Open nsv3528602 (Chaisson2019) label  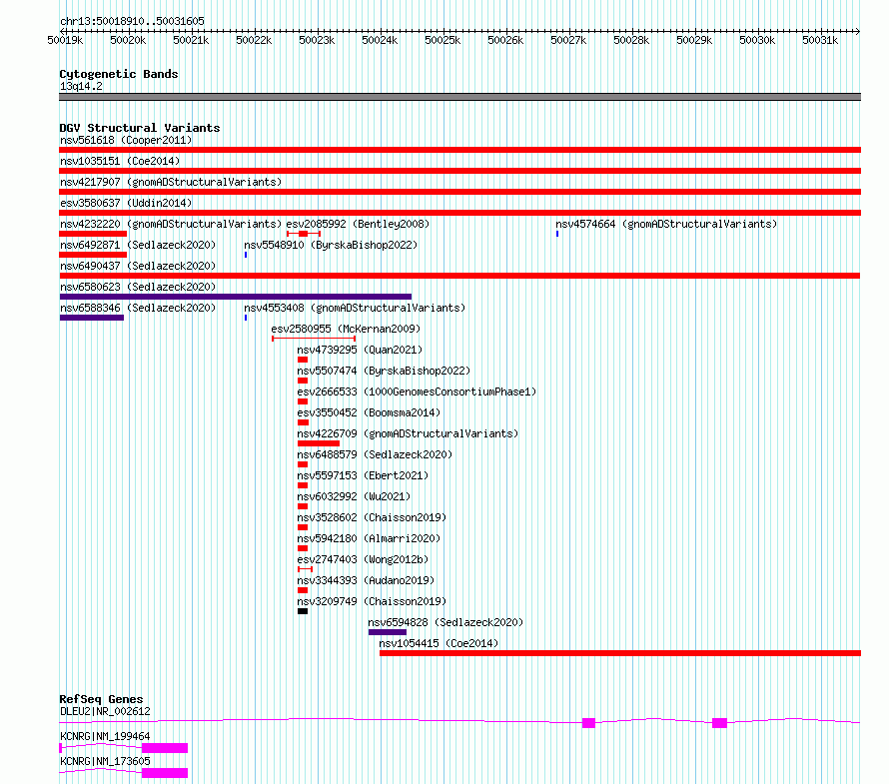point(372,517)
